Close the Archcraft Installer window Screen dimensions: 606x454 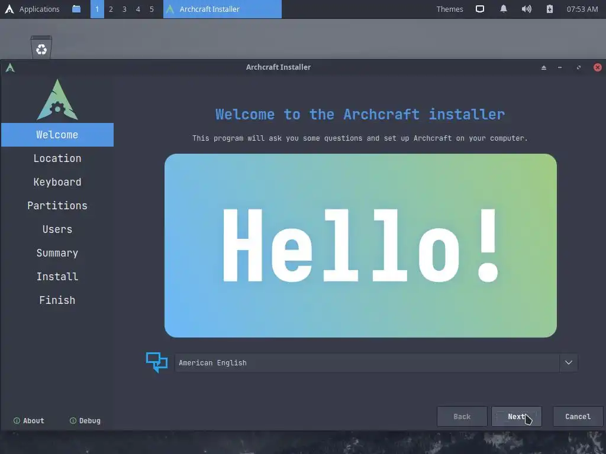(598, 67)
